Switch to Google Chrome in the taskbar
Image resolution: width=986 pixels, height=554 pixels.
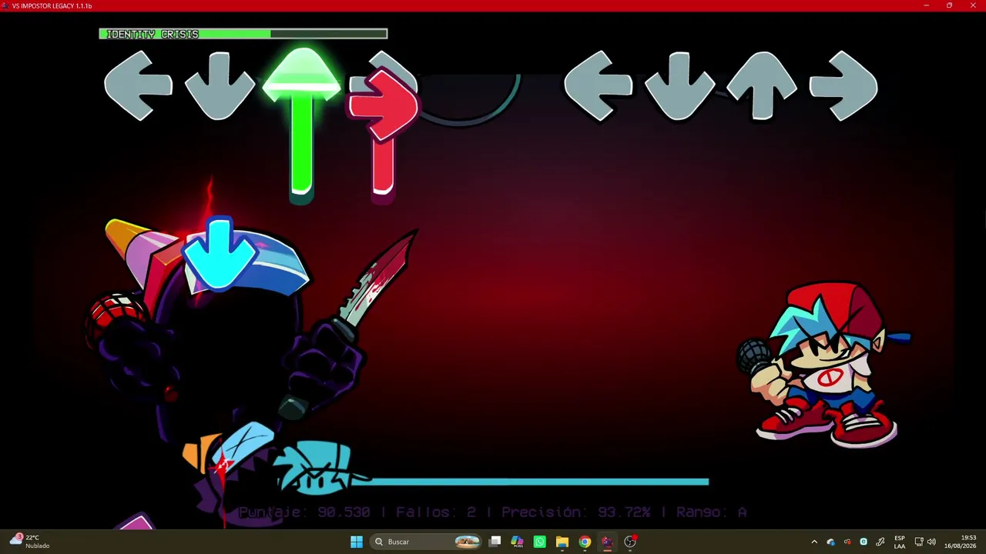tap(585, 542)
